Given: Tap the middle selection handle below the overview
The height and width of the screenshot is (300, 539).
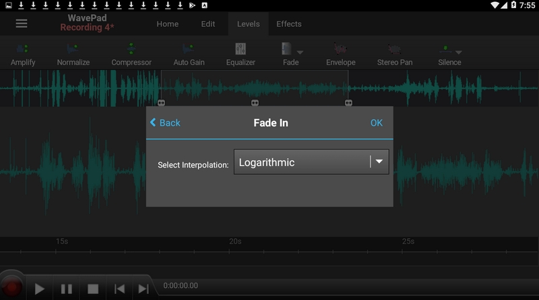Looking at the screenshot, I should tap(255, 102).
